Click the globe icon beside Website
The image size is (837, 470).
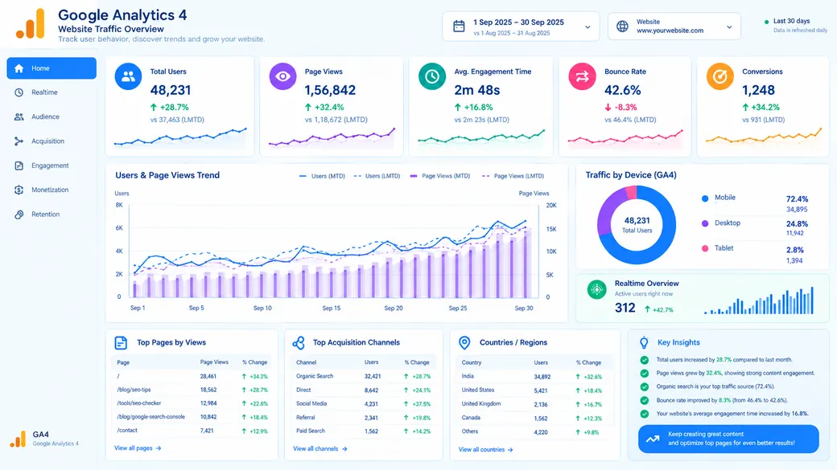(x=622, y=26)
